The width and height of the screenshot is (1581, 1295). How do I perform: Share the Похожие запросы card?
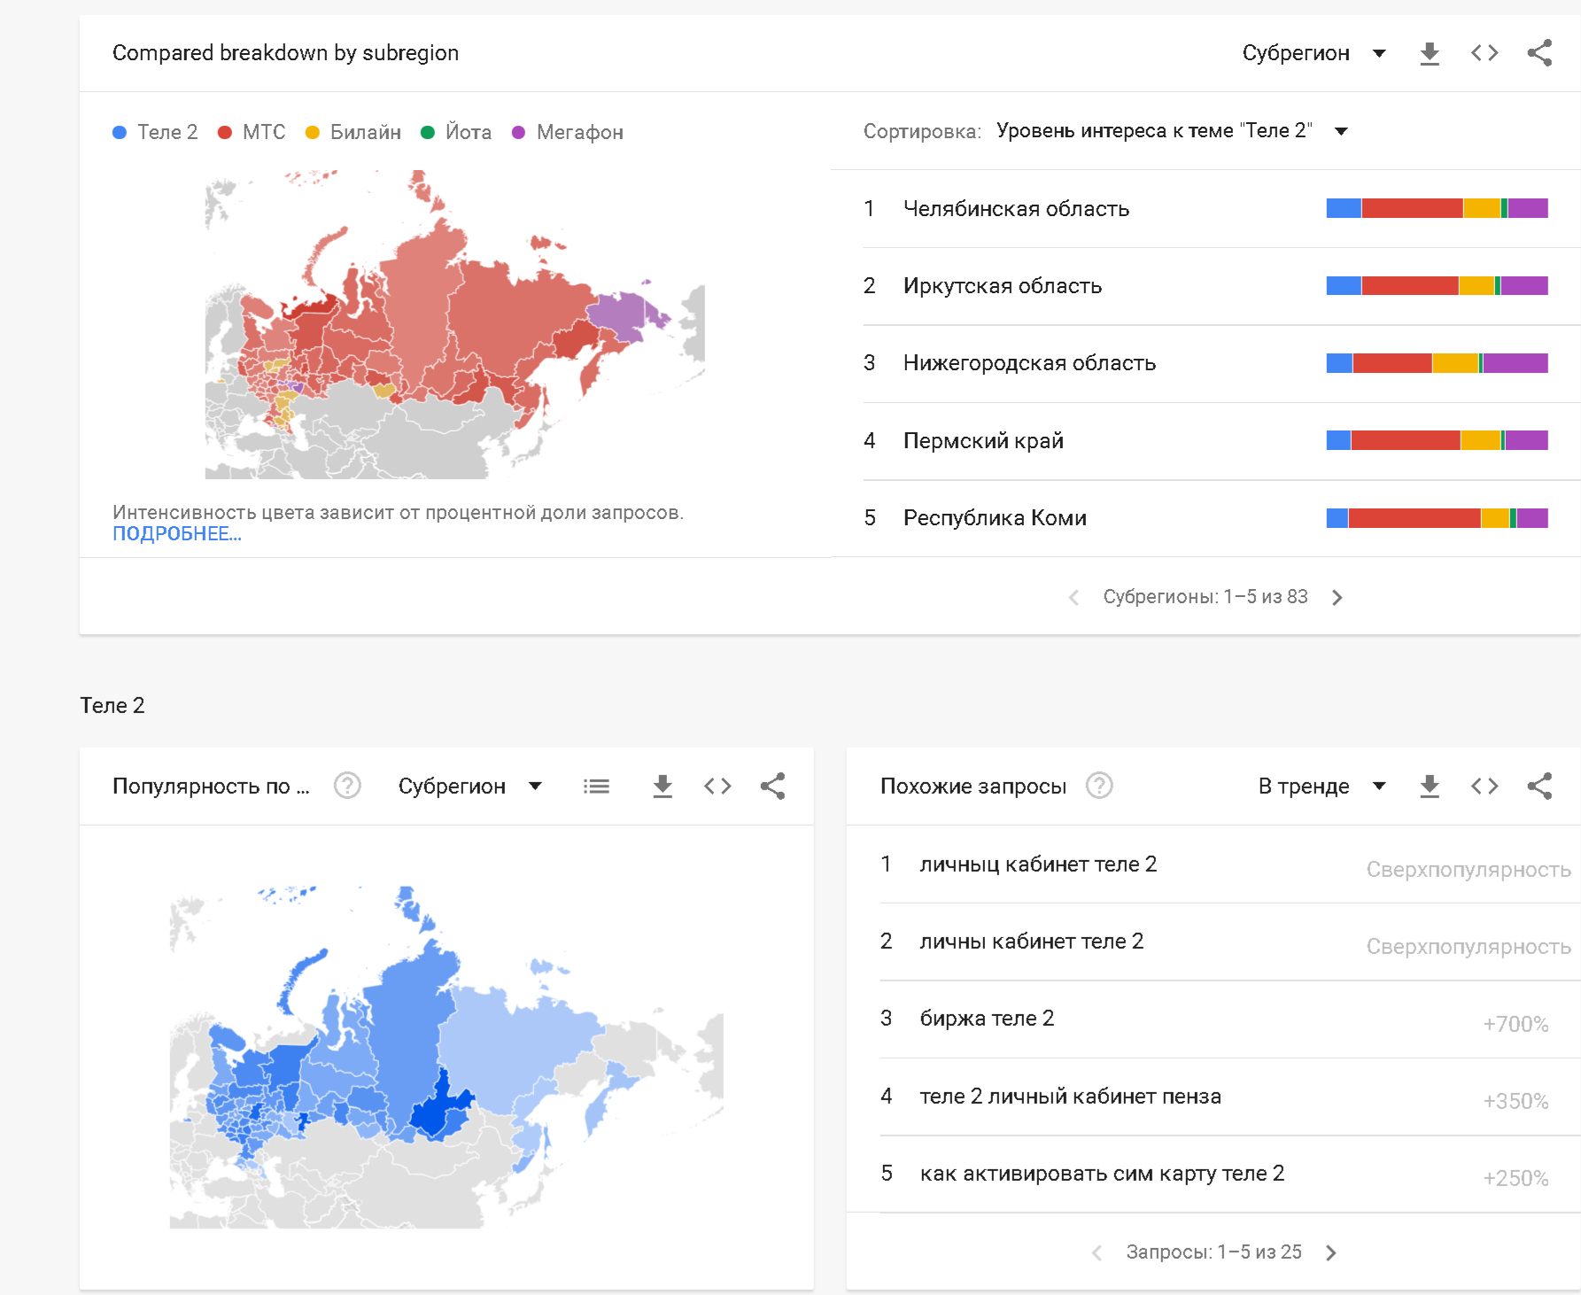coord(1539,787)
